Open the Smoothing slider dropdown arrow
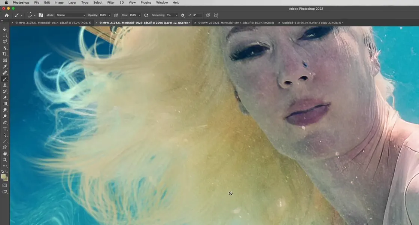This screenshot has width=419, height=225. (x=176, y=15)
